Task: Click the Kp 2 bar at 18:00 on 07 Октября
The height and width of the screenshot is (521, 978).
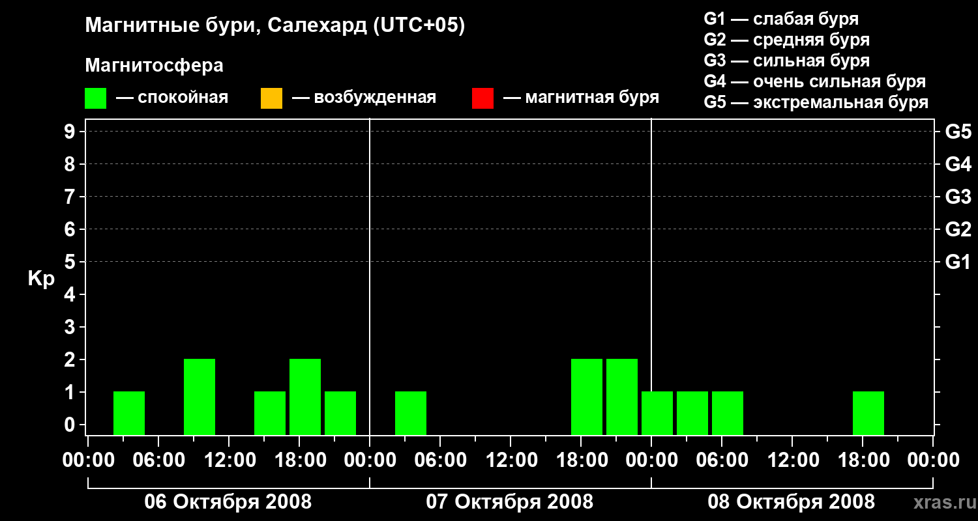Action: point(587,397)
